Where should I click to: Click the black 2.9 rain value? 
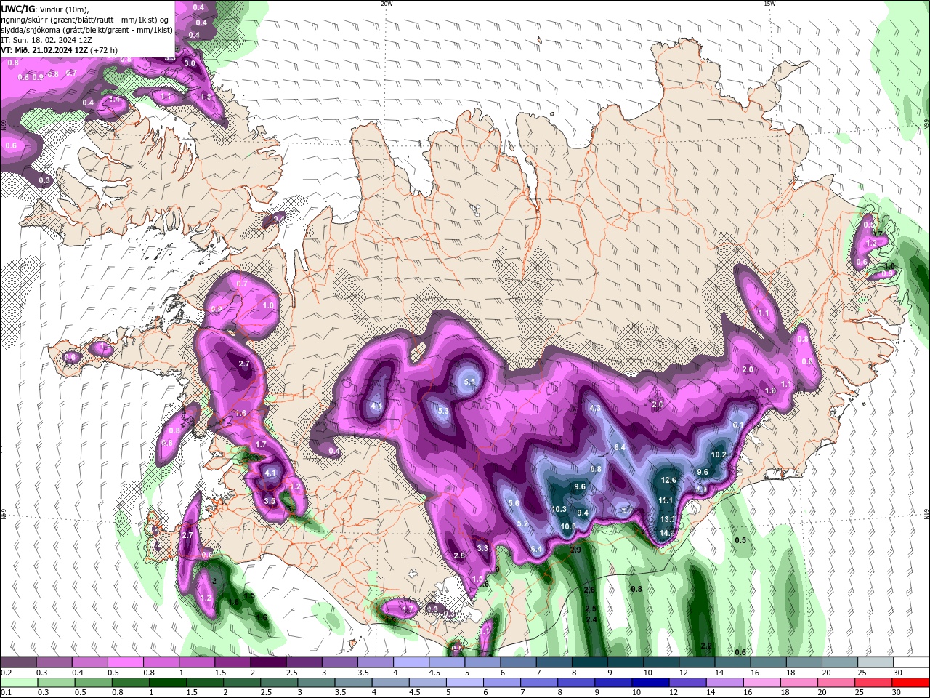click(x=575, y=550)
